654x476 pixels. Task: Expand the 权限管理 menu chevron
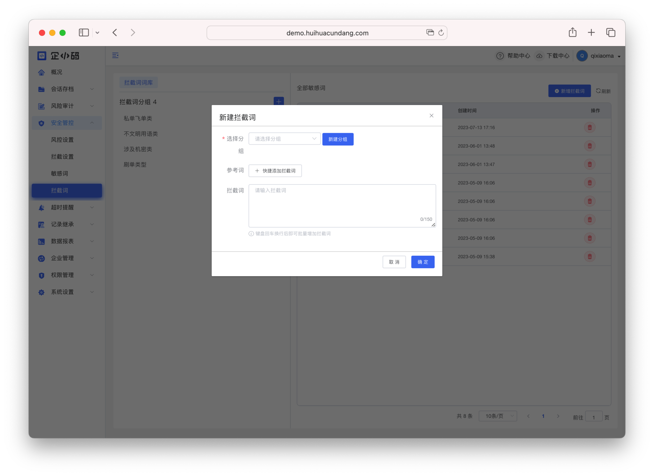click(92, 275)
